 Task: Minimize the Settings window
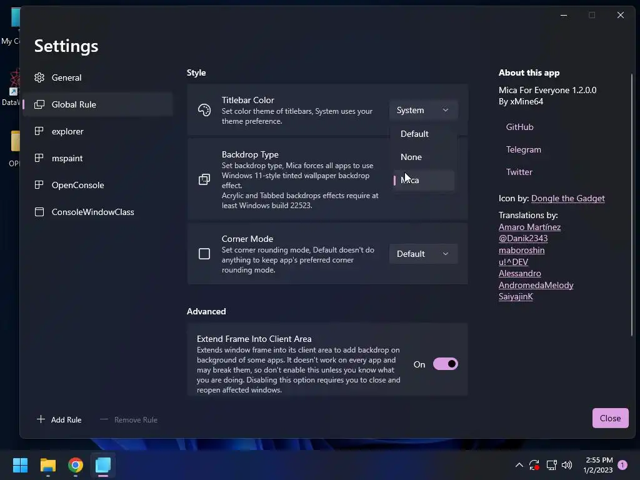click(x=564, y=15)
